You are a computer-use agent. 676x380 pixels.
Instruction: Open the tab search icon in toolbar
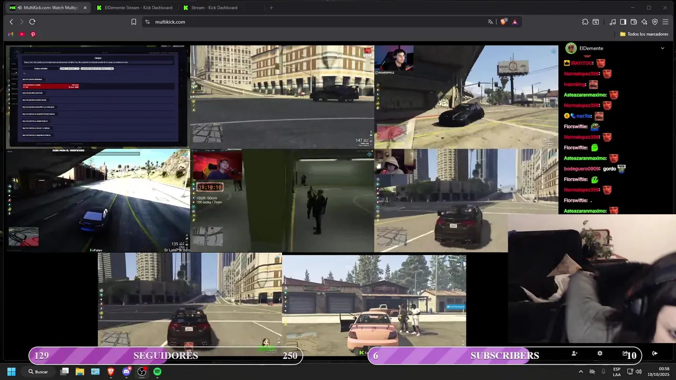click(x=596, y=22)
